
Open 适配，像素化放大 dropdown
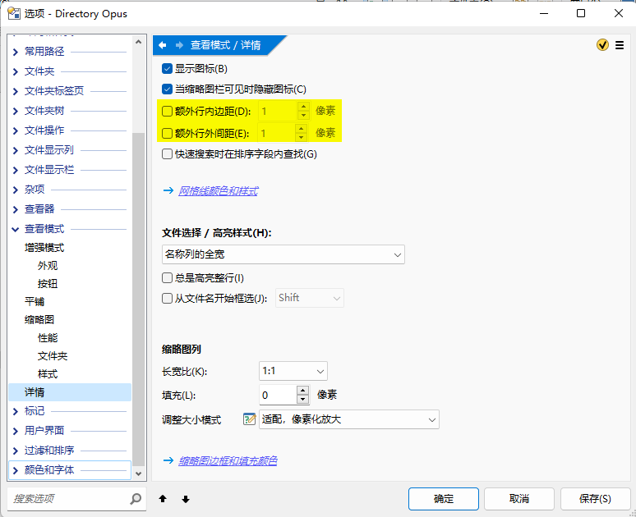tap(349, 419)
